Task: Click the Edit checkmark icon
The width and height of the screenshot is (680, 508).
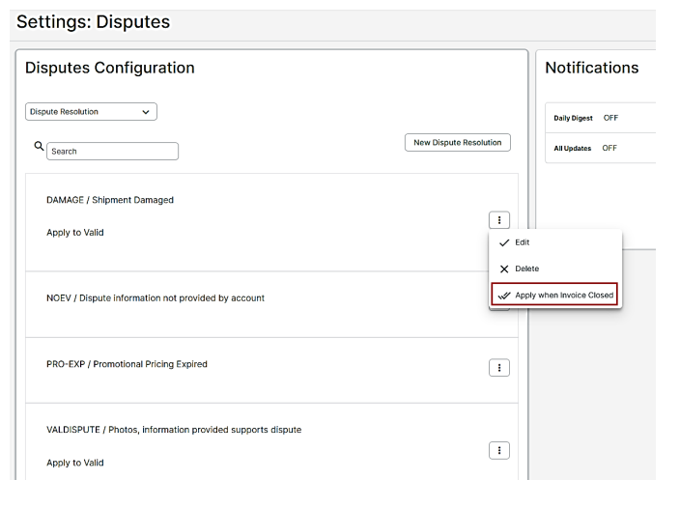Action: pos(504,242)
